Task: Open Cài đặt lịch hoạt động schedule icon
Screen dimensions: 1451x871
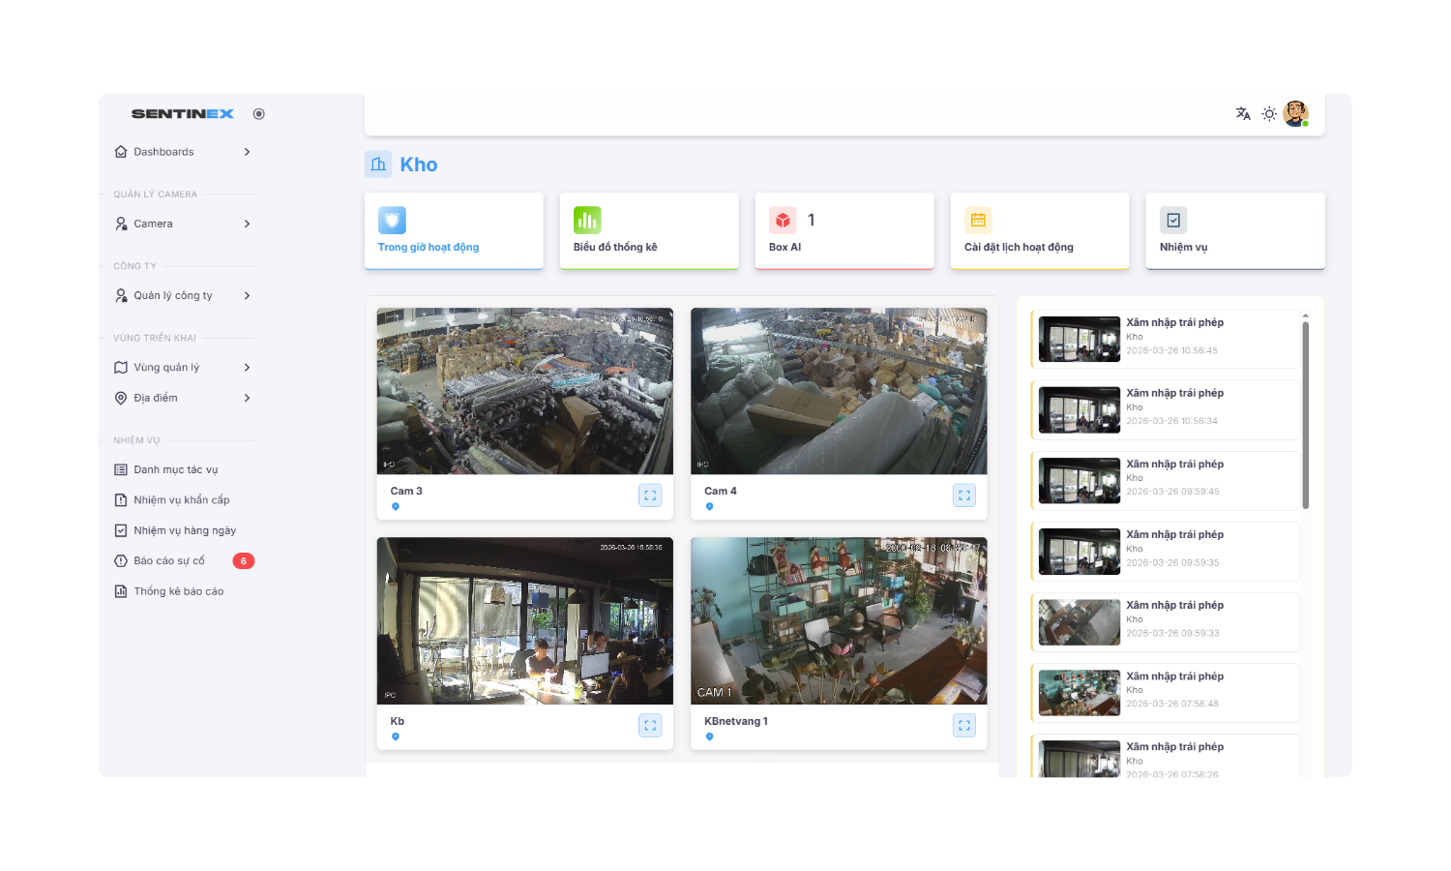Action: [x=978, y=221]
